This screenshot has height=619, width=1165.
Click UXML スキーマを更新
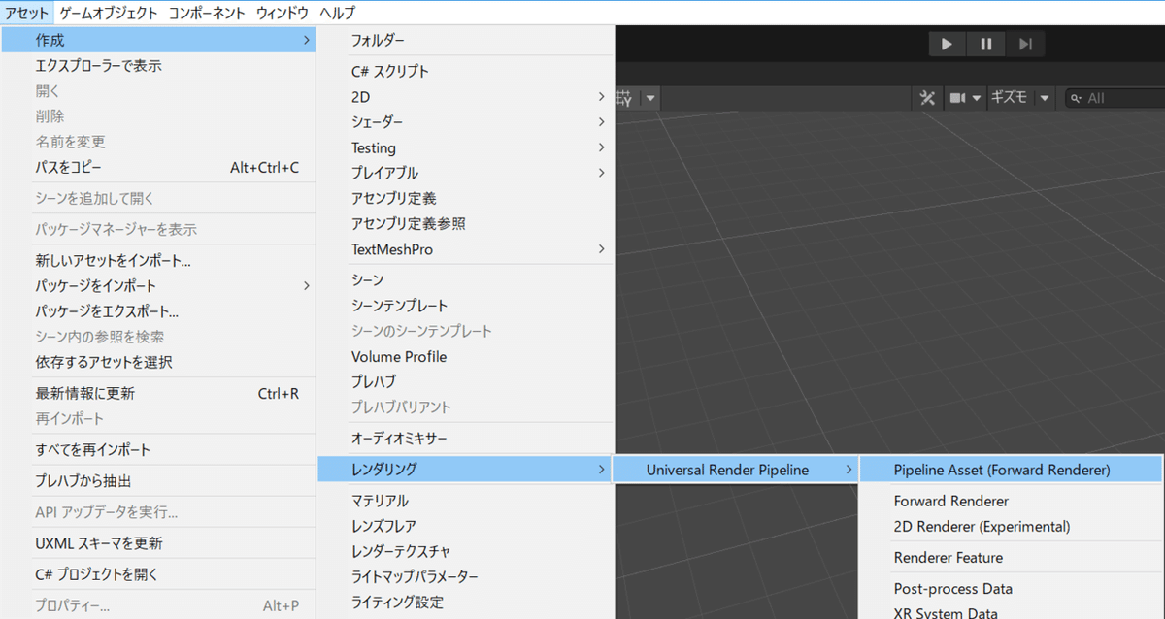[x=158, y=543]
